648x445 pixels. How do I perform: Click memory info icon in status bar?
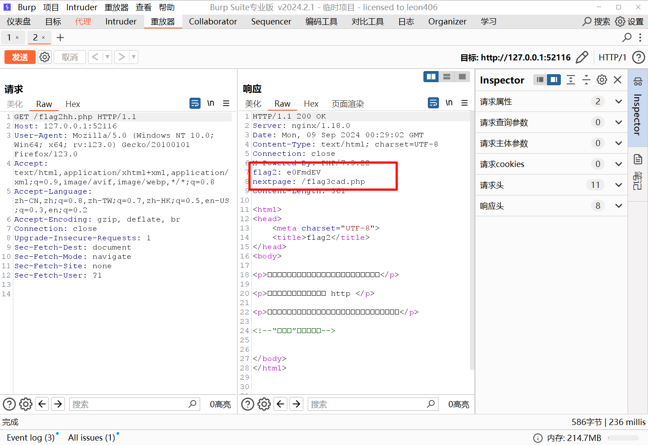[x=538, y=438]
